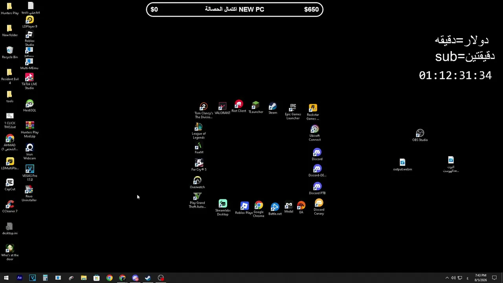
Task: Open the notification Action Center
Action: [x=494, y=278]
